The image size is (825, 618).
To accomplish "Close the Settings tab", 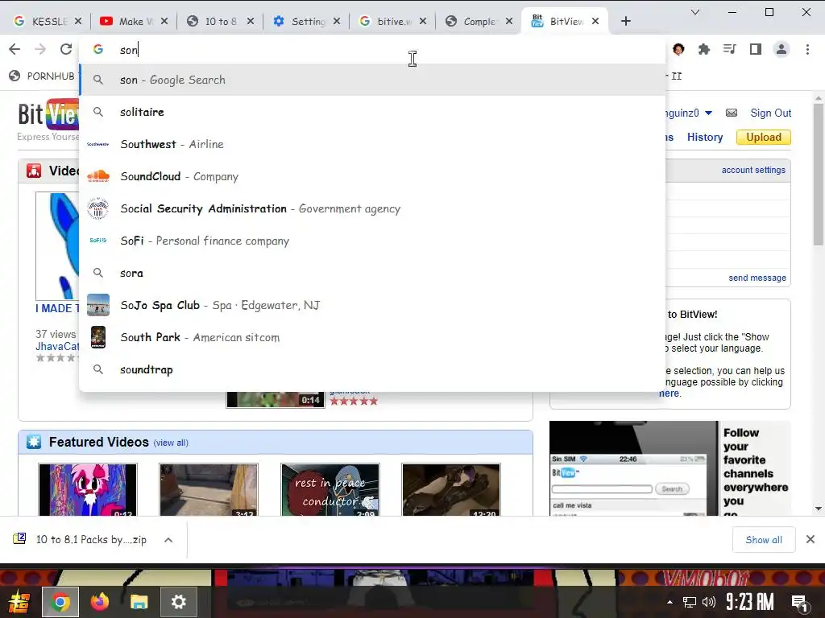I will coord(337,21).
